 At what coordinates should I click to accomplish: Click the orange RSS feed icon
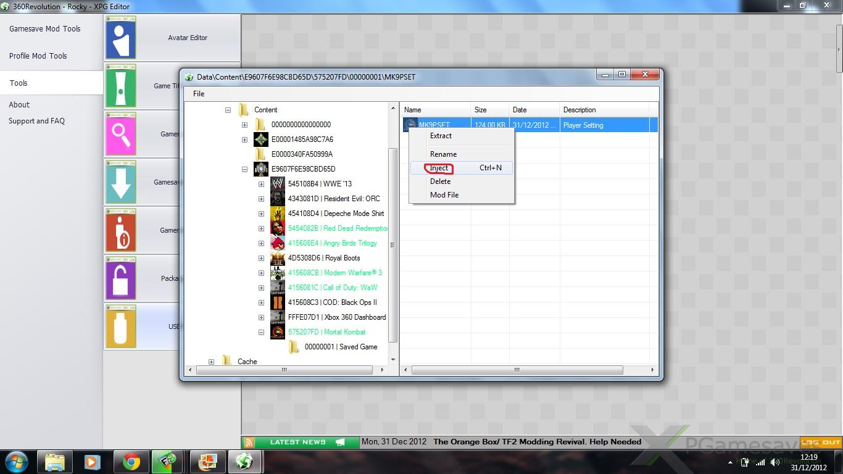[x=249, y=442]
